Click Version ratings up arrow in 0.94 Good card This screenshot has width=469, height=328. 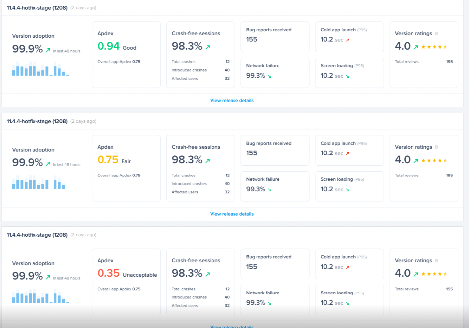pyautogui.click(x=416, y=47)
